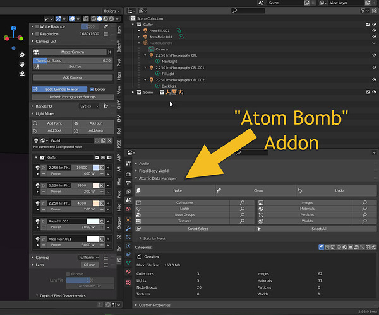Toggle Gaffer collection exclude checkbox in outliner
379x315 pixels.
coord(368,25)
